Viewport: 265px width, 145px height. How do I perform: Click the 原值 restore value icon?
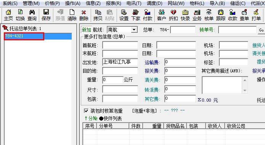pyautogui.click(x=60, y=15)
